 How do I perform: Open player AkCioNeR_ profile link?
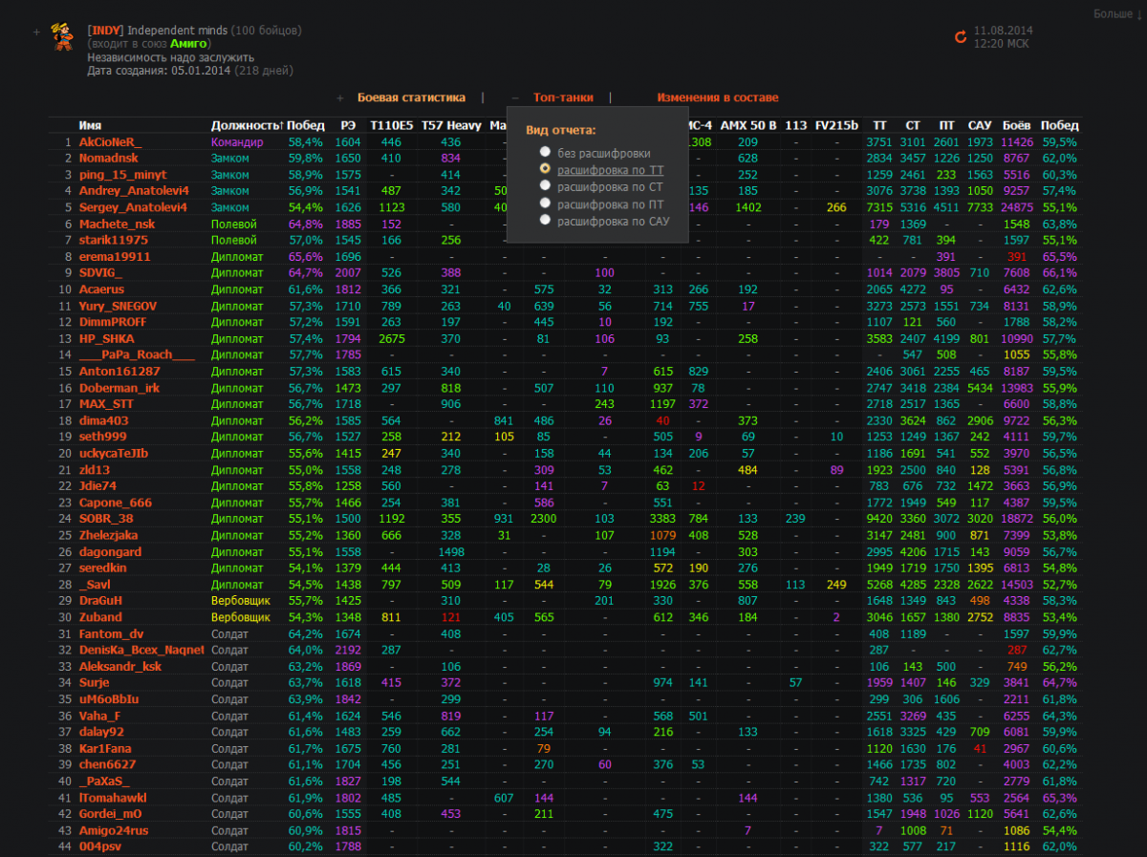pos(110,141)
